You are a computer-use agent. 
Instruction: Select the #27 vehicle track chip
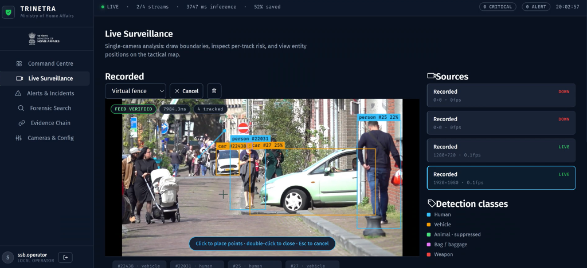pos(312,265)
